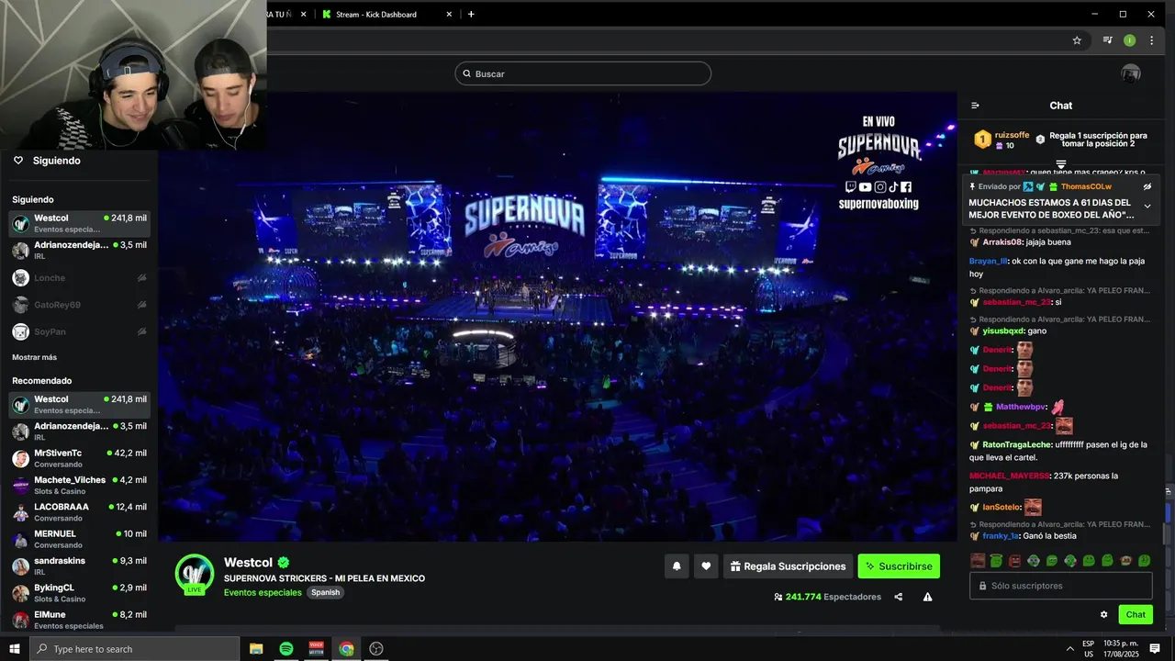Screen dimensions: 1175x661
Task: Focus the Buscar search box
Action: tap(583, 73)
